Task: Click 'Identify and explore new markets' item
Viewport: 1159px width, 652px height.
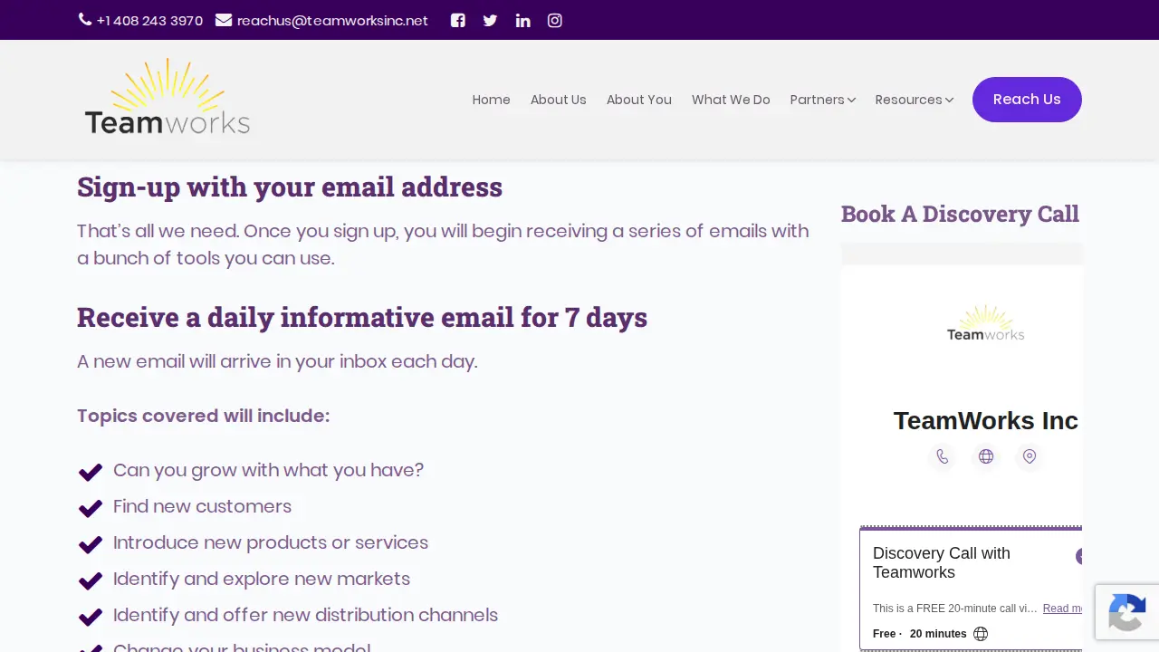Action: tap(262, 579)
